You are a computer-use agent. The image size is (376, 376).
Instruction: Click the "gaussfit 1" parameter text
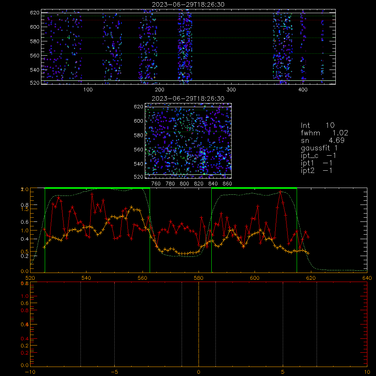[319, 148]
